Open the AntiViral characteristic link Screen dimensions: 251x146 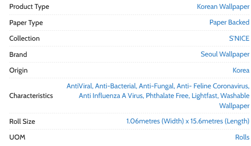(x=80, y=86)
